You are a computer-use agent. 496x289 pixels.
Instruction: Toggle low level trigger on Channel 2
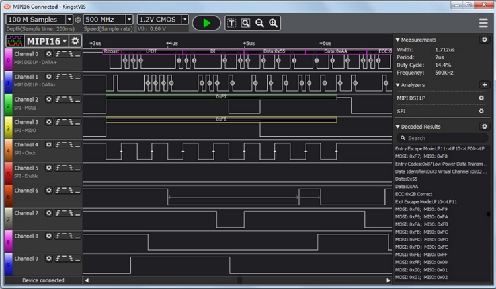click(79, 99)
